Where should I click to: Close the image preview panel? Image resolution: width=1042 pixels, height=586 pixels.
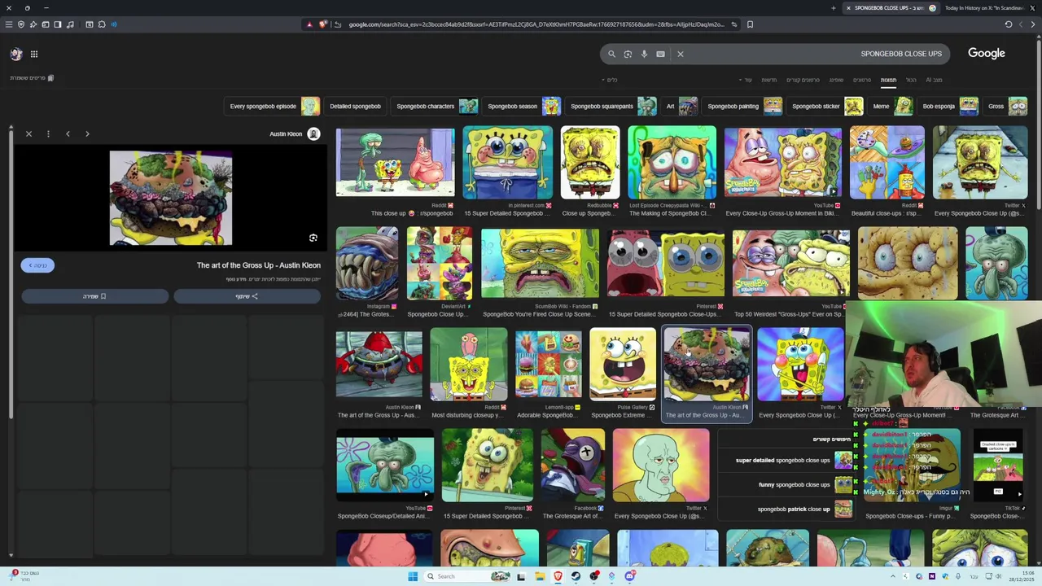point(28,133)
